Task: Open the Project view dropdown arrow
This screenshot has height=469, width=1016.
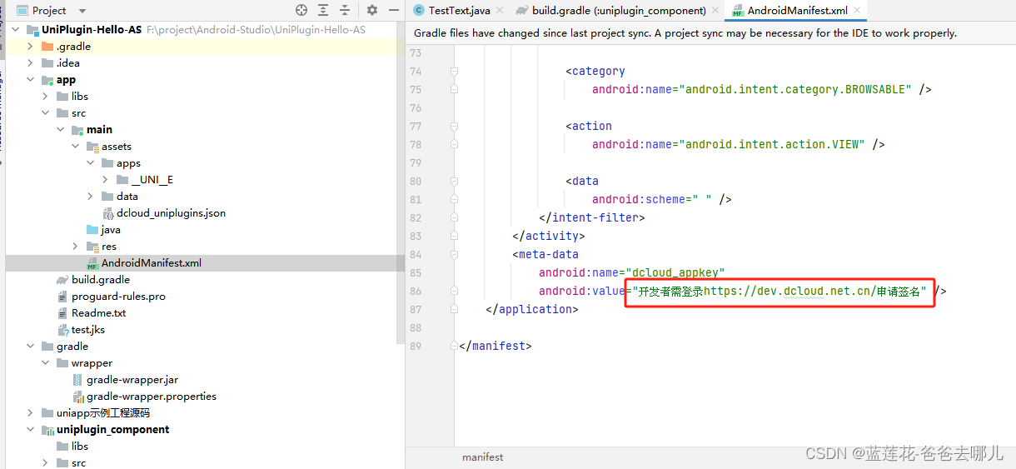Action: click(82, 11)
